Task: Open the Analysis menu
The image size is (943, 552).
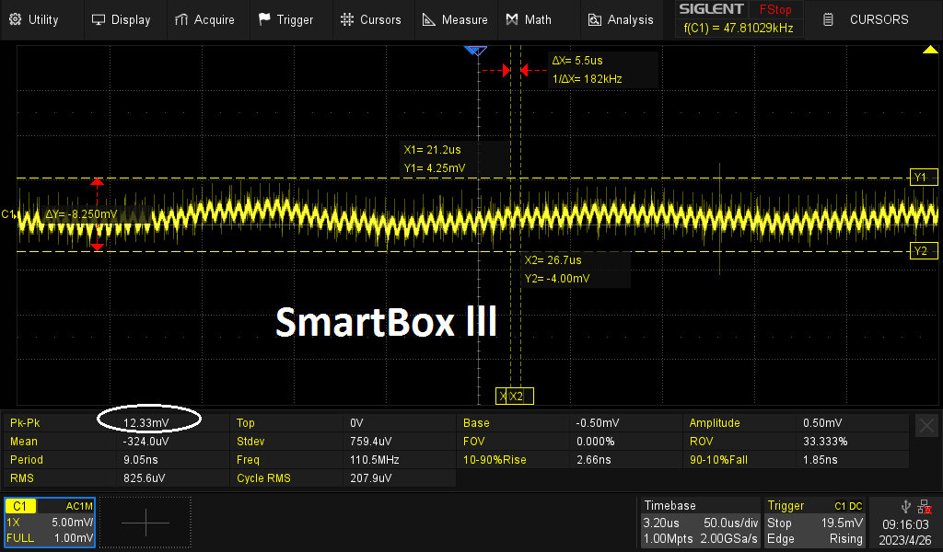Action: (621, 20)
